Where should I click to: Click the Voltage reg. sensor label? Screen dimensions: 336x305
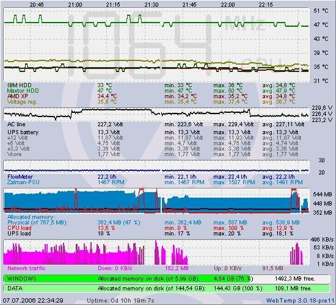(22, 102)
